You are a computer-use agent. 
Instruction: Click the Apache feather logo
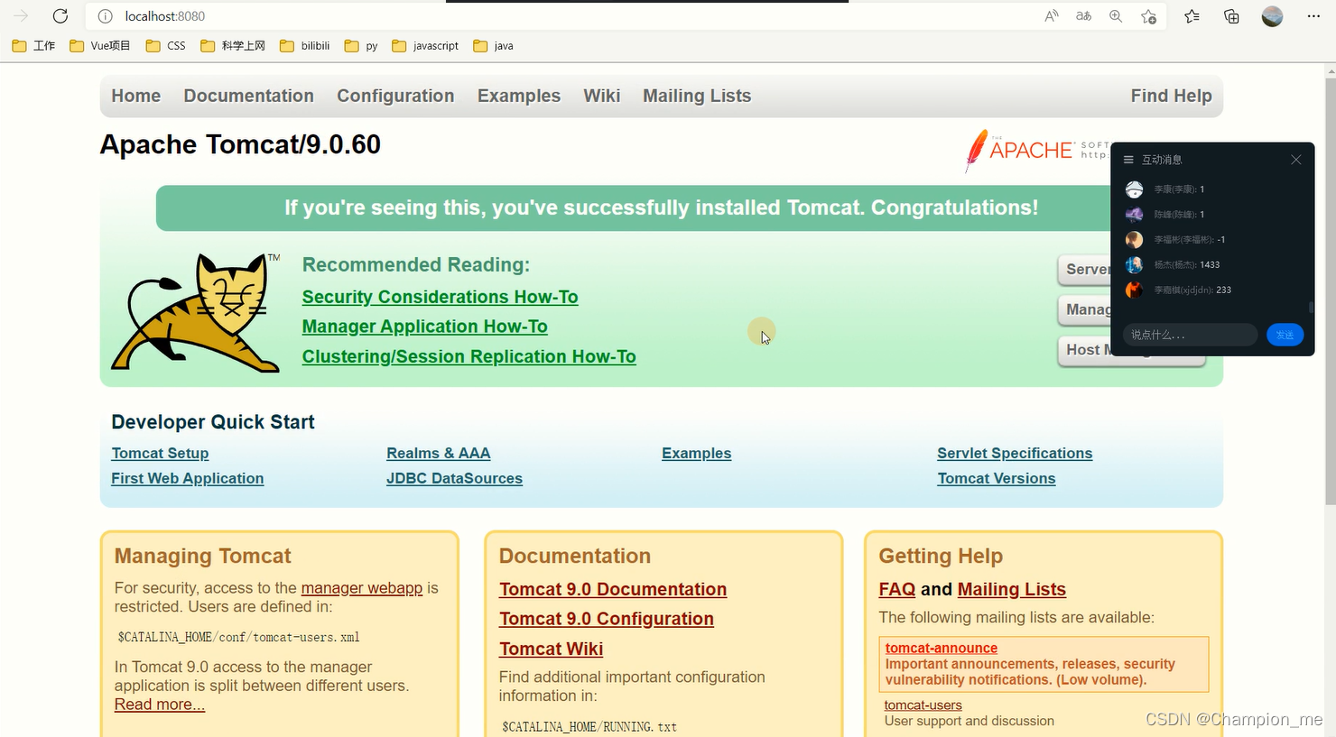976,150
